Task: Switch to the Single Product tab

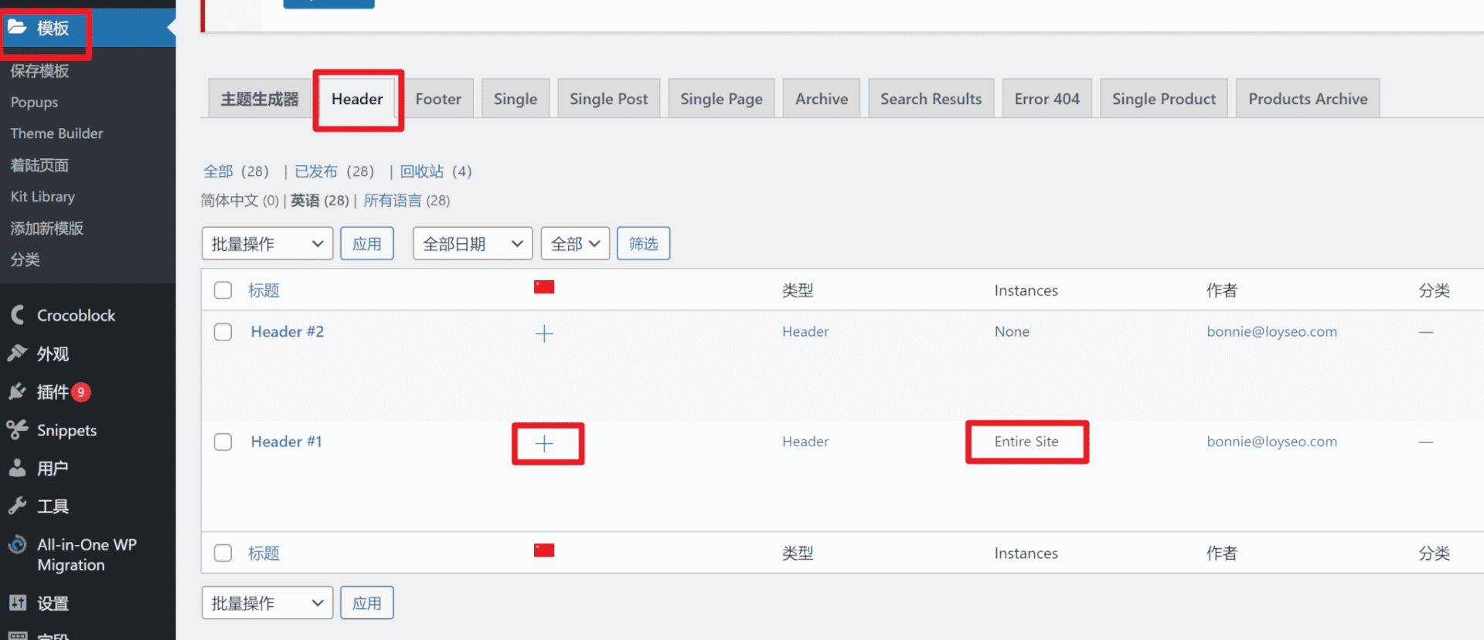Action: 1163,99
